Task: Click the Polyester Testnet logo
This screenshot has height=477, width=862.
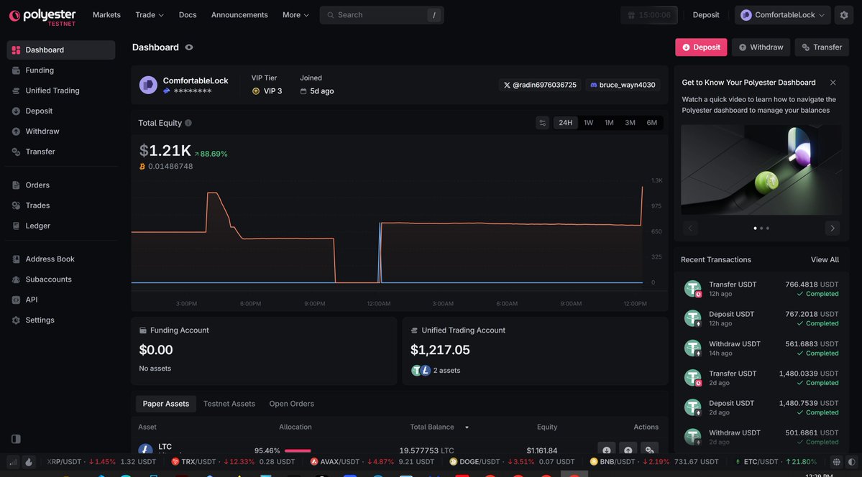Action: (42, 16)
